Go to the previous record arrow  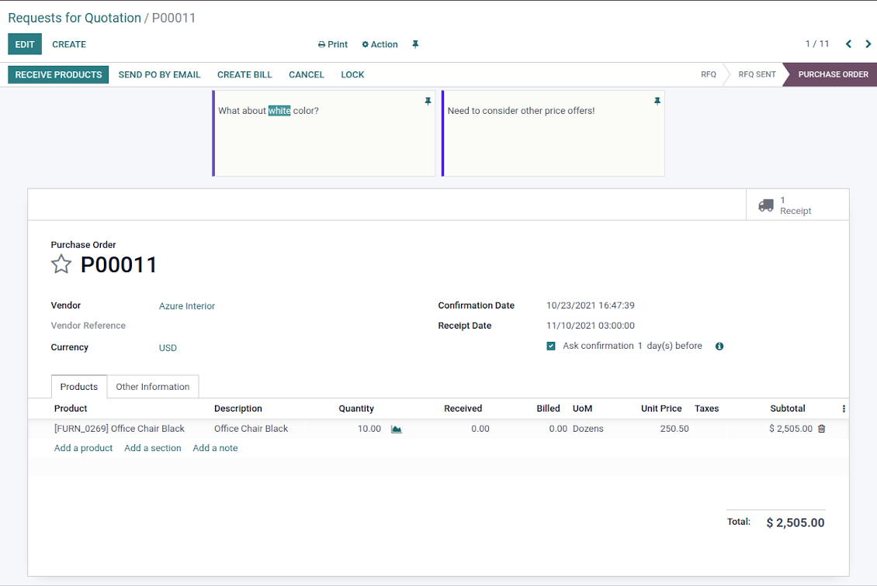[848, 44]
